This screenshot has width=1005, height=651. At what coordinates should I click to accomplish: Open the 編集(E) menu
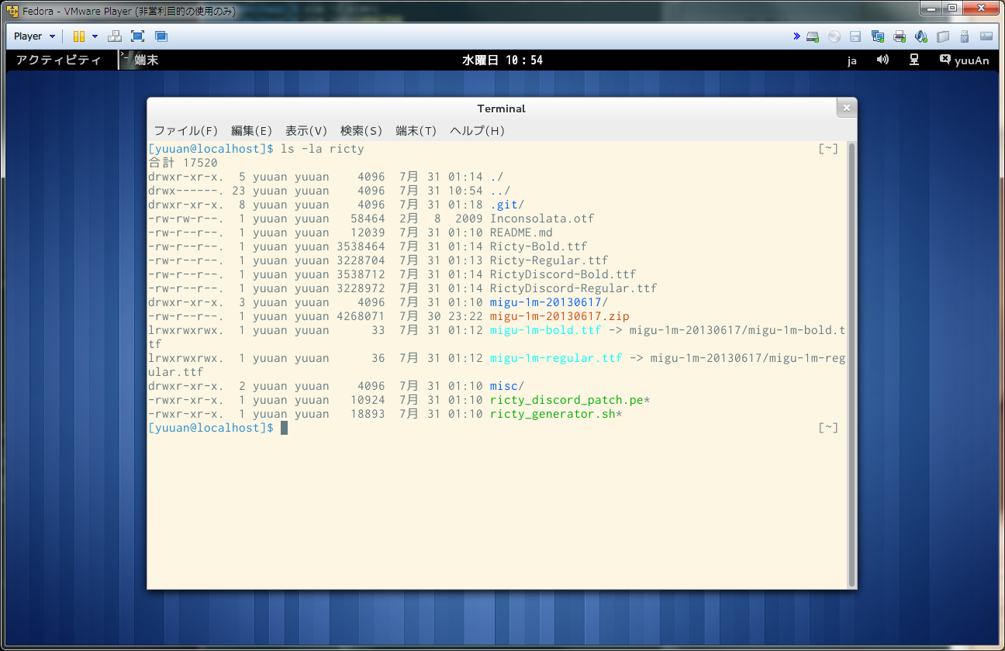coord(252,130)
